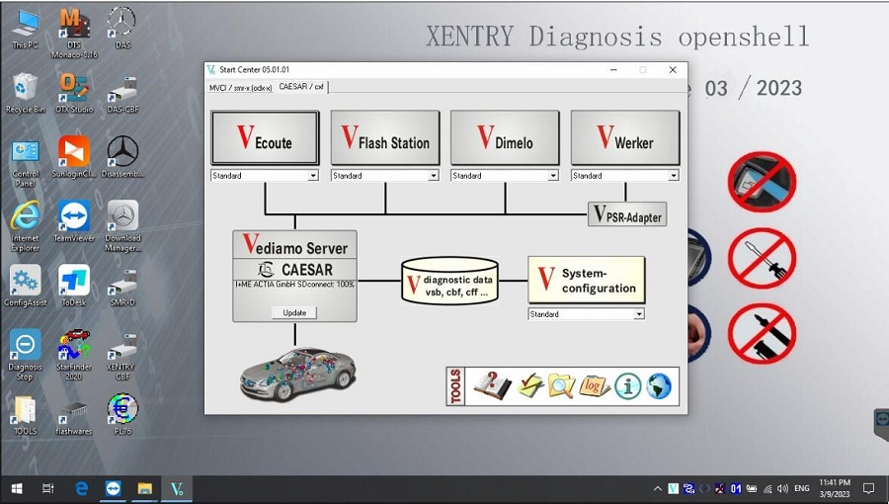This screenshot has height=504, width=889.
Task: Open ToDesk desktop icon
Action: click(x=74, y=286)
